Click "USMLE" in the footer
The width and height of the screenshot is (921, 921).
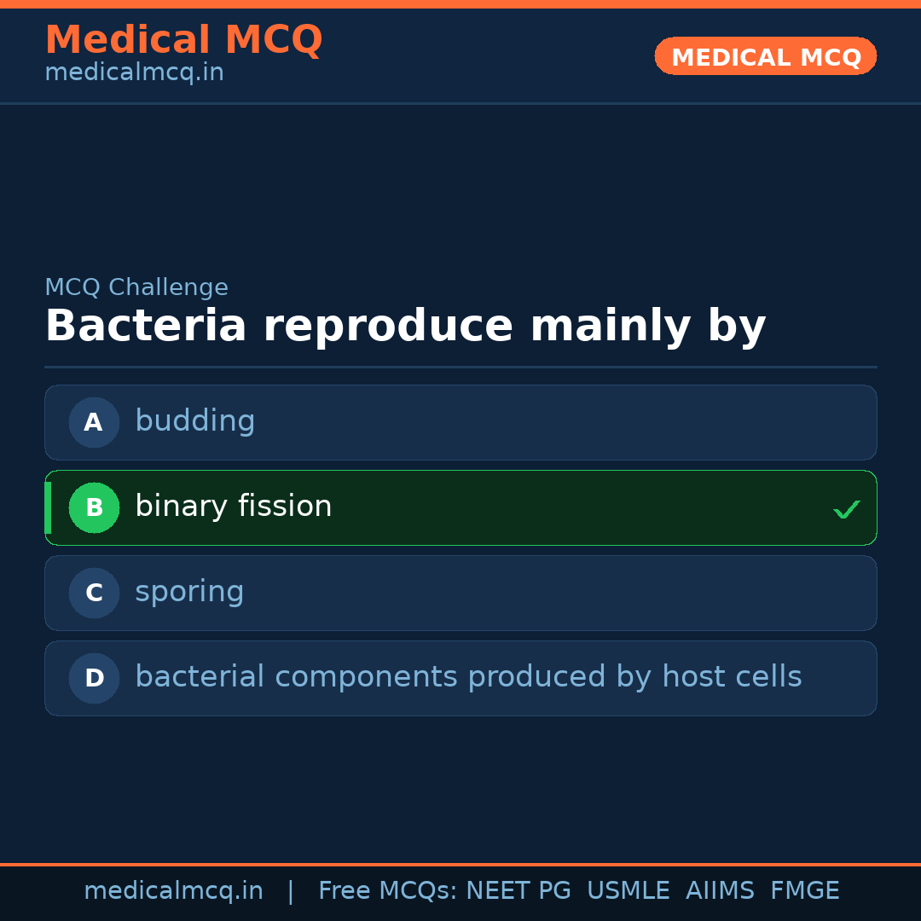click(x=628, y=891)
